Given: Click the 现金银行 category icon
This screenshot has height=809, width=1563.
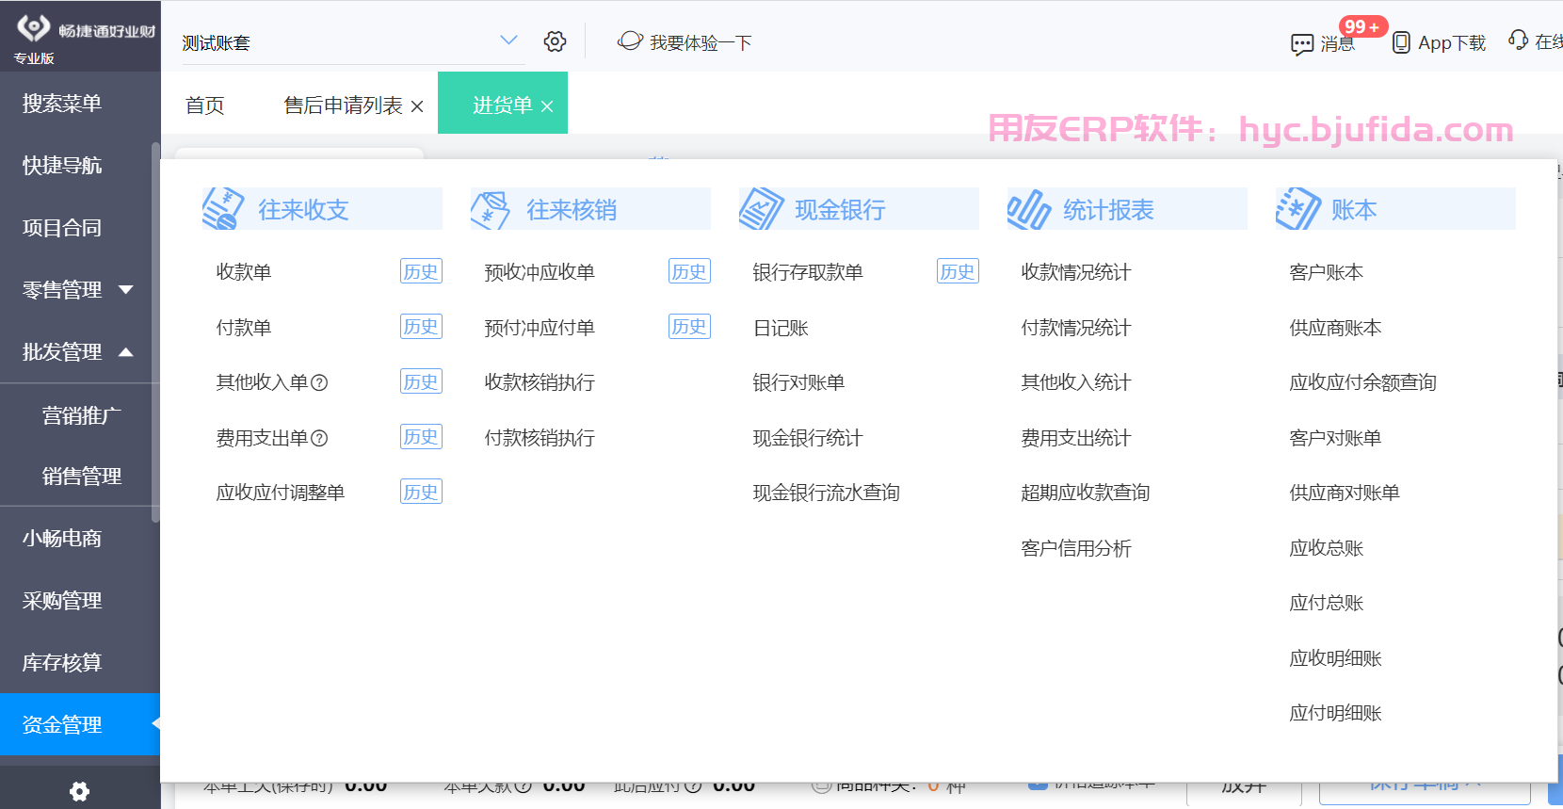Looking at the screenshot, I should click(x=761, y=209).
